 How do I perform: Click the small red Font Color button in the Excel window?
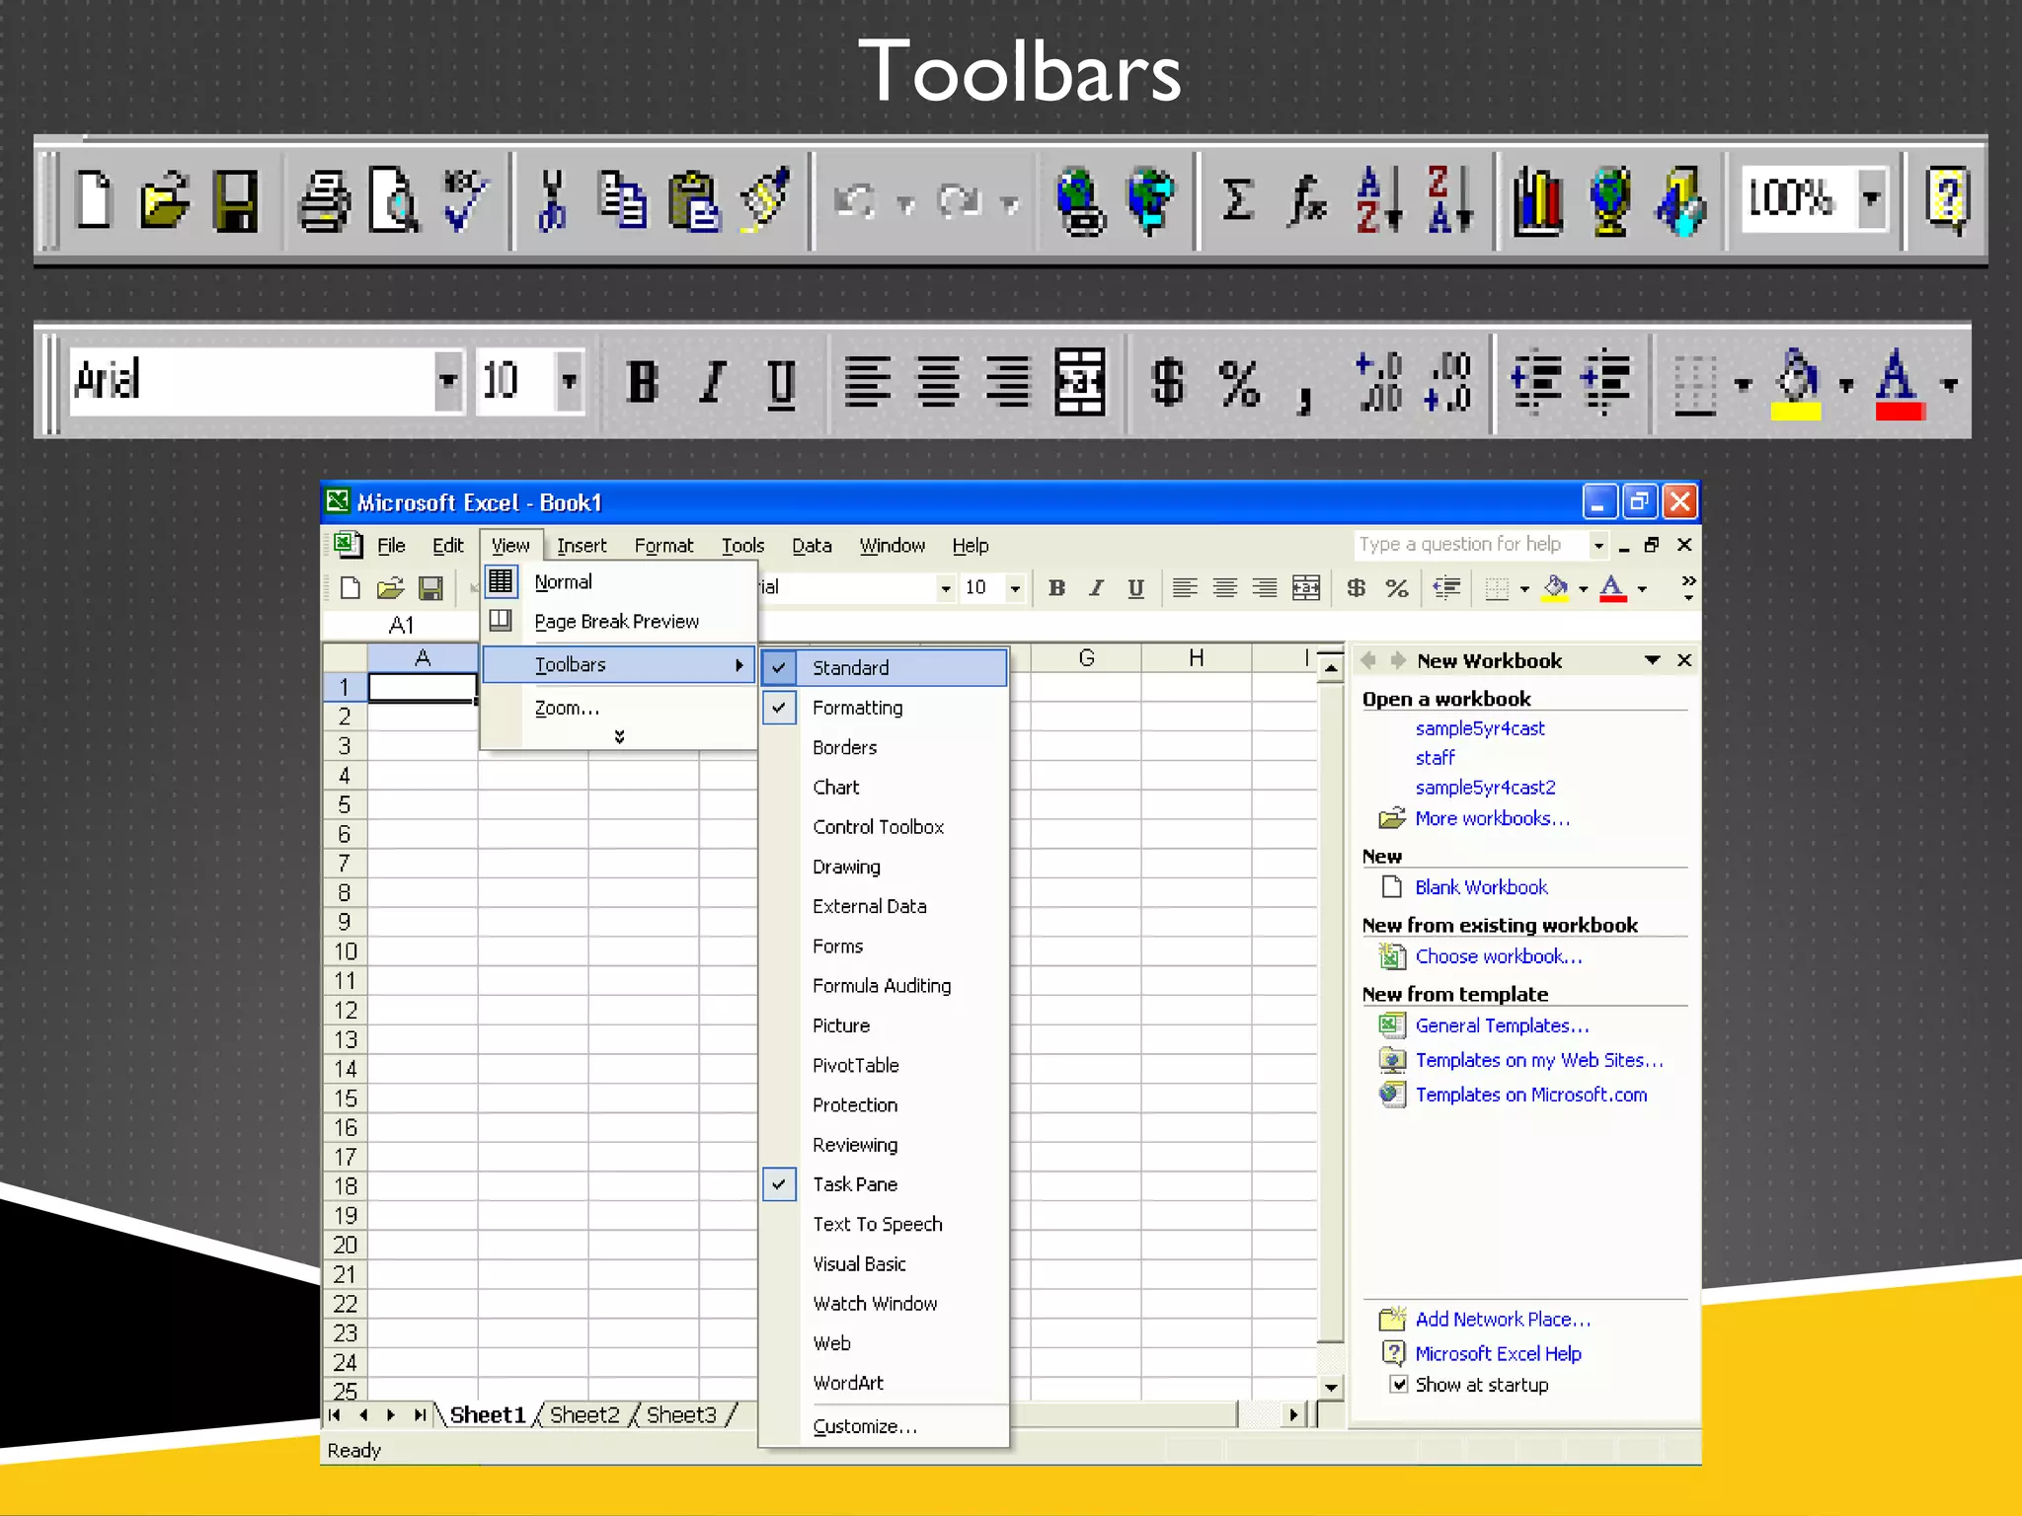(x=1612, y=589)
